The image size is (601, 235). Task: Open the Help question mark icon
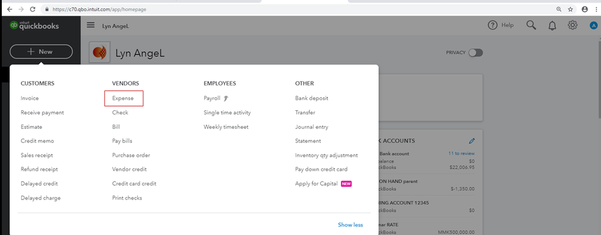(492, 25)
